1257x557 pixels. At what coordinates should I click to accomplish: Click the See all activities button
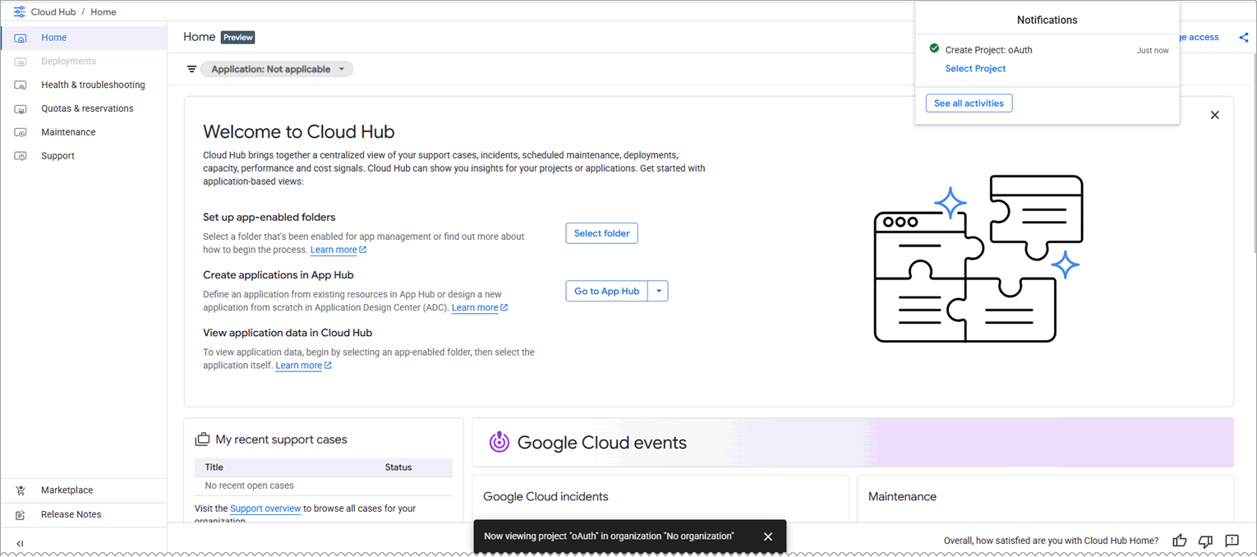click(x=969, y=104)
